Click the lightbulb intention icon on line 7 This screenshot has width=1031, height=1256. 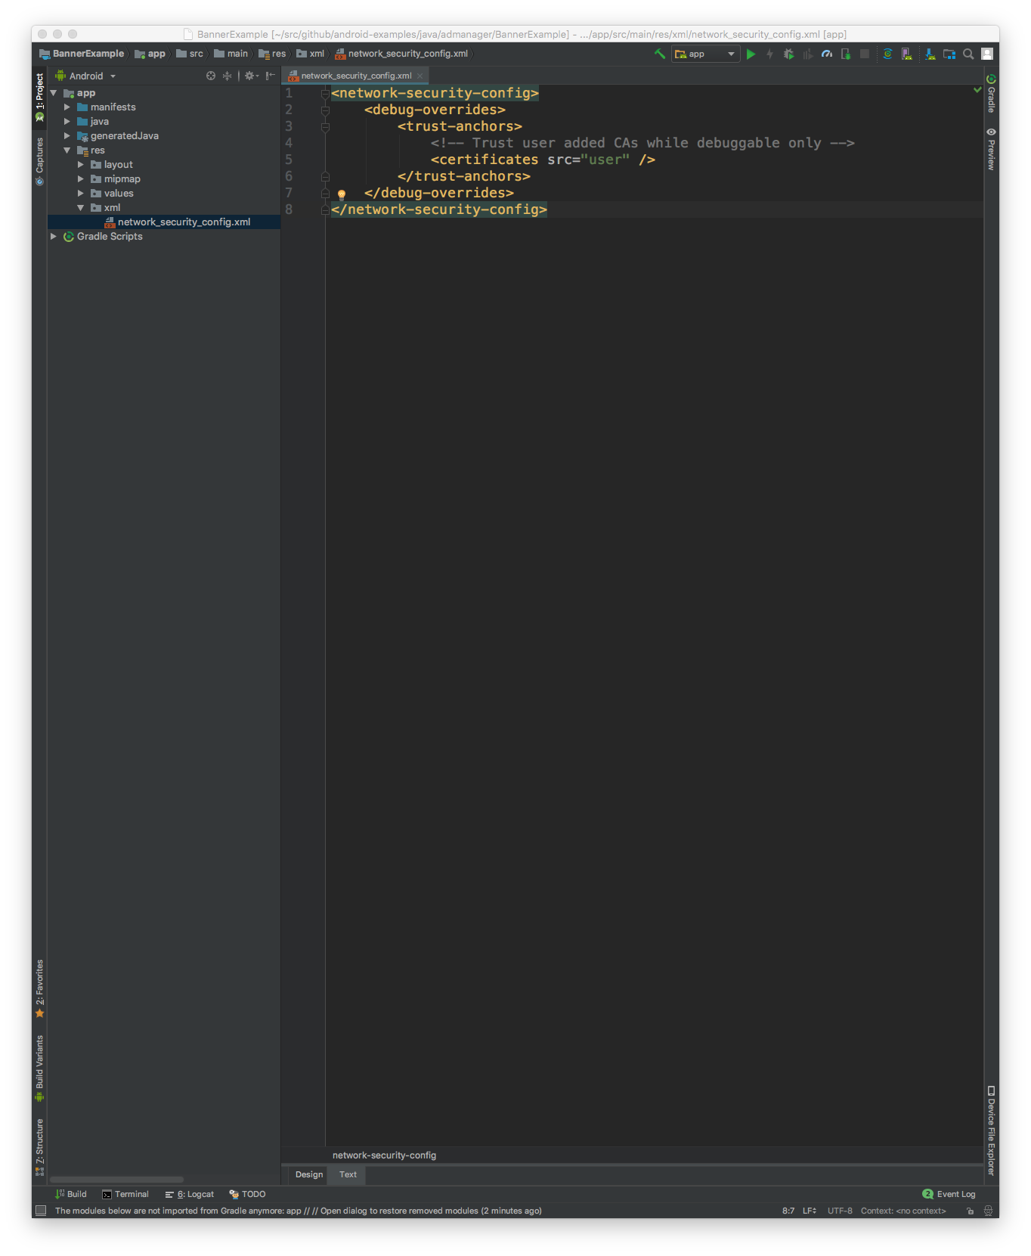(342, 194)
